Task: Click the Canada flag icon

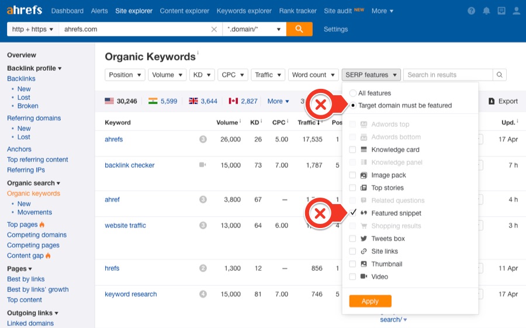Action: [x=233, y=101]
